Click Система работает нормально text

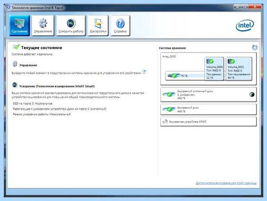32,54
